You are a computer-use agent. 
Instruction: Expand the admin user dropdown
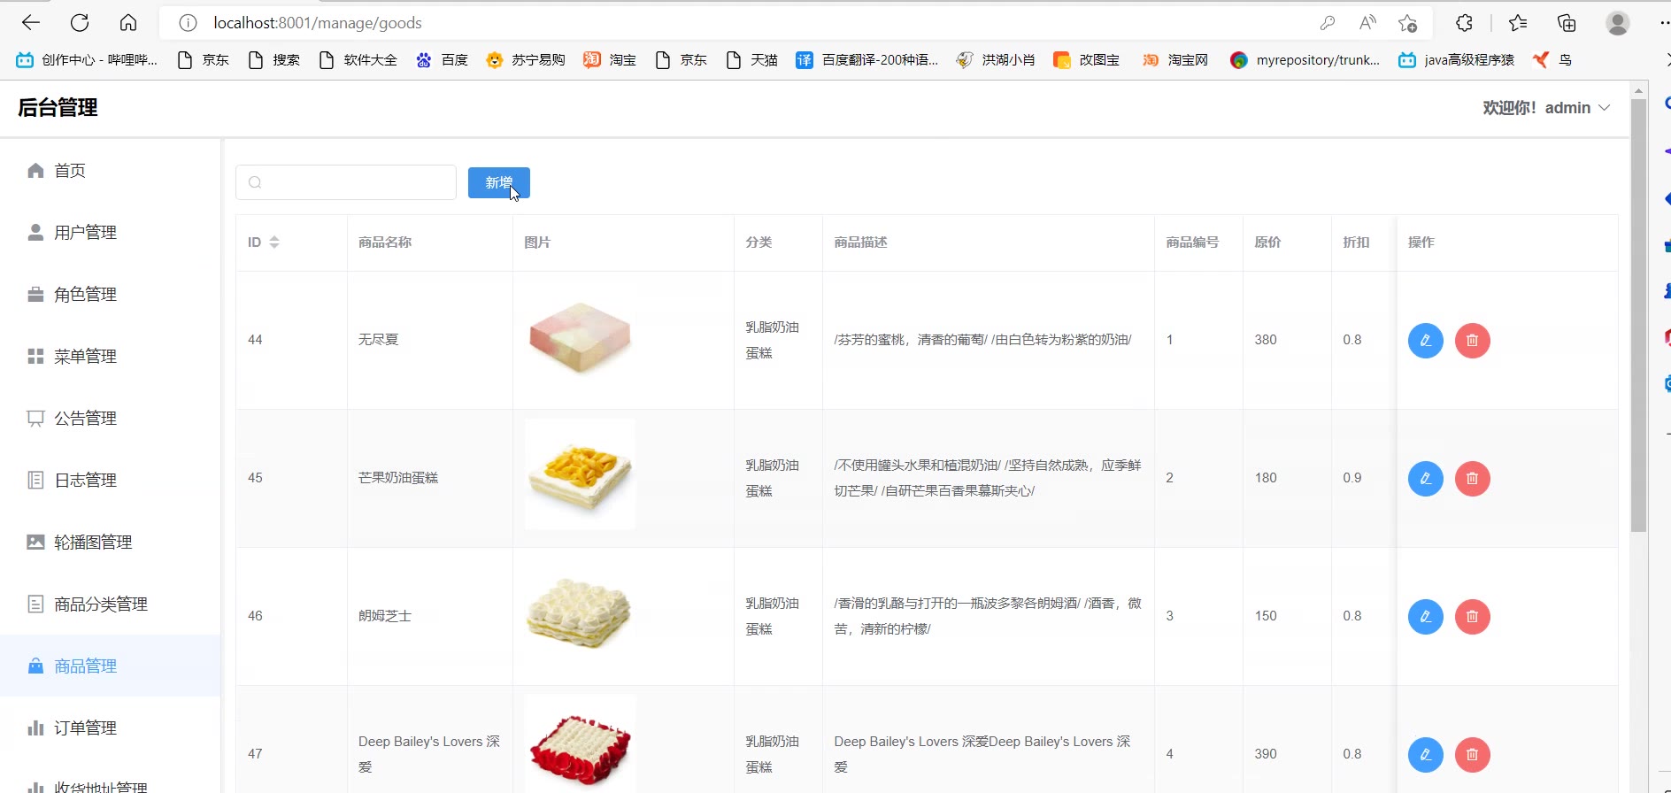1546,108
